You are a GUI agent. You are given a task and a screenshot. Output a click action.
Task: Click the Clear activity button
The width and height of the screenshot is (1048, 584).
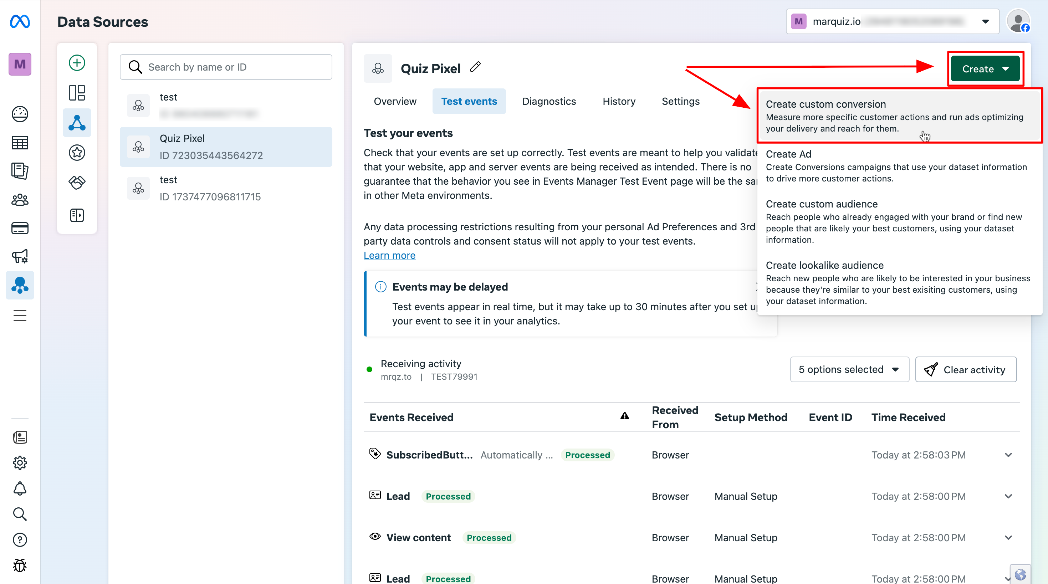tap(966, 369)
